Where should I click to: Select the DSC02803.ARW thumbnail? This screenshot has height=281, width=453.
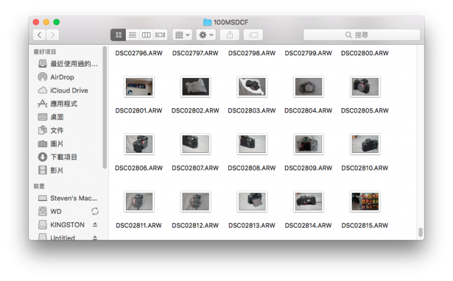252,87
